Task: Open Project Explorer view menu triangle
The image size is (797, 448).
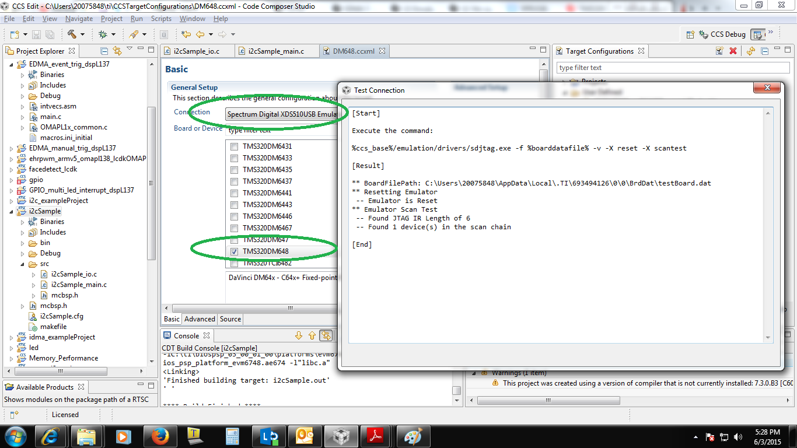Action: [x=130, y=48]
